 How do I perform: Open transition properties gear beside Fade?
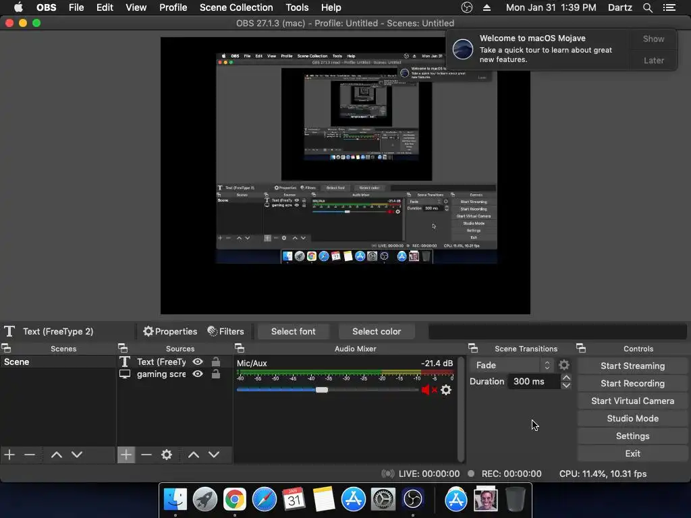click(563, 365)
